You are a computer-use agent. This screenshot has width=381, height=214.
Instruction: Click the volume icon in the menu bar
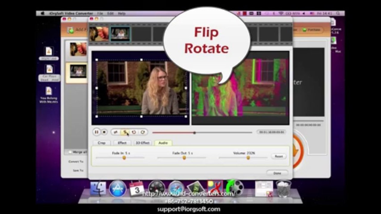(x=304, y=13)
